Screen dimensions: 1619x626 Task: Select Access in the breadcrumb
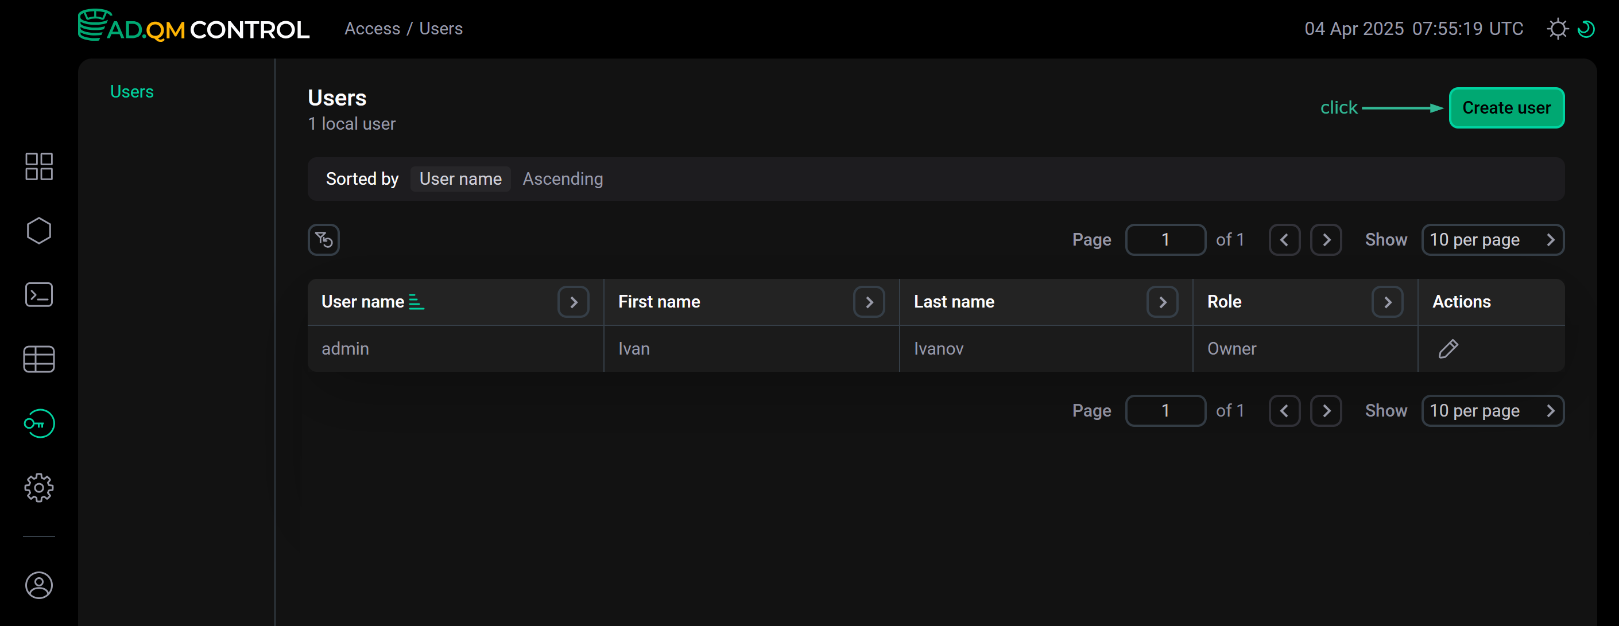point(372,28)
